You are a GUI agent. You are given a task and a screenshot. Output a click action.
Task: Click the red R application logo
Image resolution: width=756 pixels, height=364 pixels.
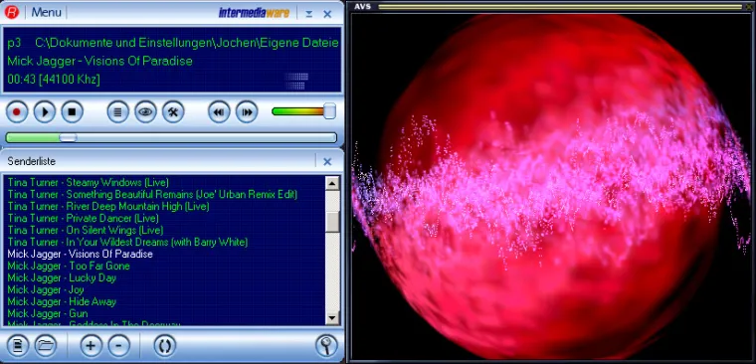click(12, 13)
